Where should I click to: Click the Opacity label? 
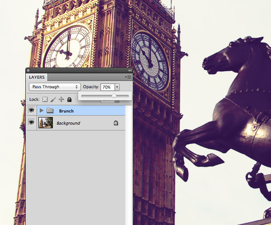click(91, 87)
